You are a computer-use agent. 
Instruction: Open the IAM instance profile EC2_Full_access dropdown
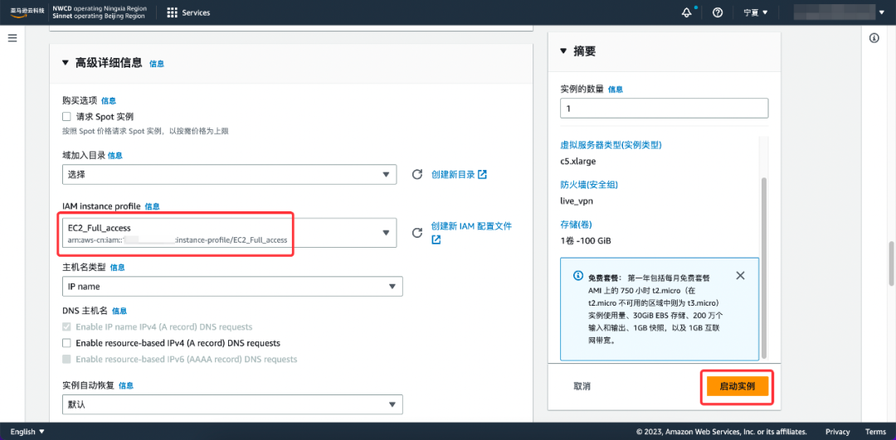coord(229,233)
